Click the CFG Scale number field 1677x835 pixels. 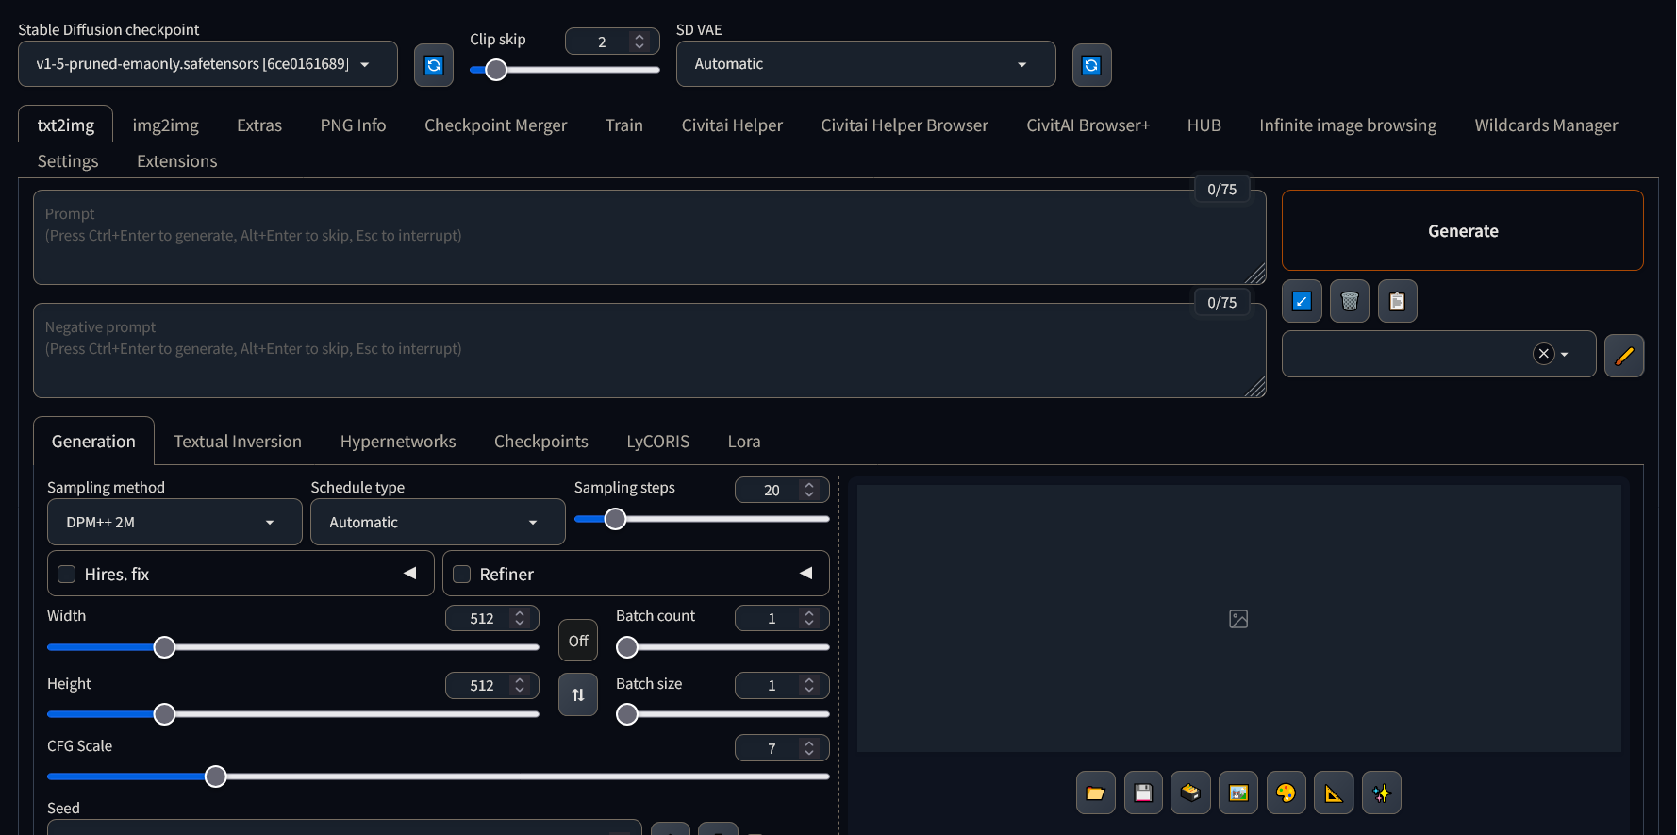pos(782,748)
